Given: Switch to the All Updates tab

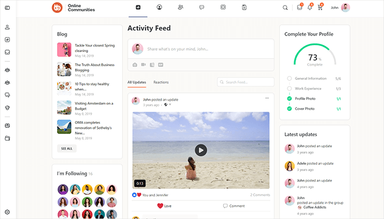Looking at the screenshot, I should click(137, 82).
